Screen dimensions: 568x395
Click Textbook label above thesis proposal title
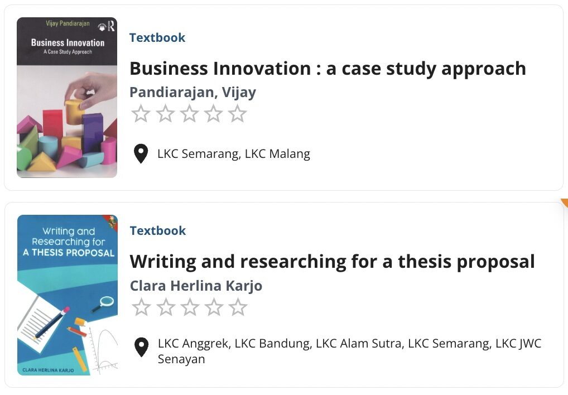pyautogui.click(x=158, y=230)
